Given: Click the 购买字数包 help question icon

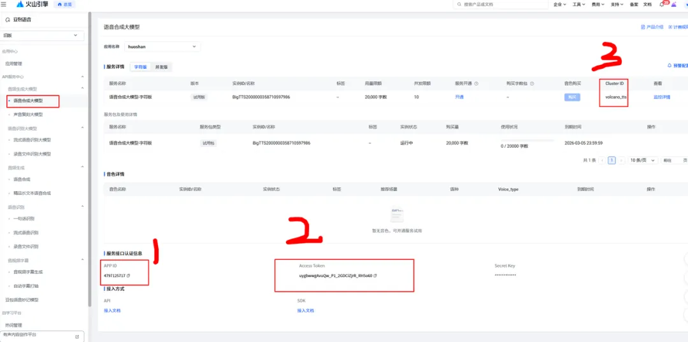Looking at the screenshot, I should click(531, 83).
